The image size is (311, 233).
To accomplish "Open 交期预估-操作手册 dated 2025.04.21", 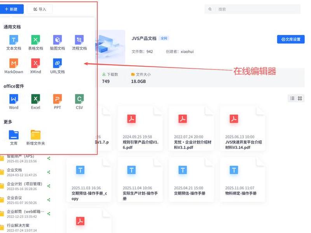I will click(x=191, y=179).
